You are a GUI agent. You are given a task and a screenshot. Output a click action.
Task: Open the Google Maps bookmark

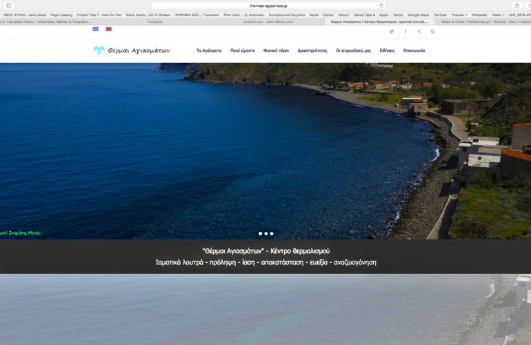[x=418, y=15]
